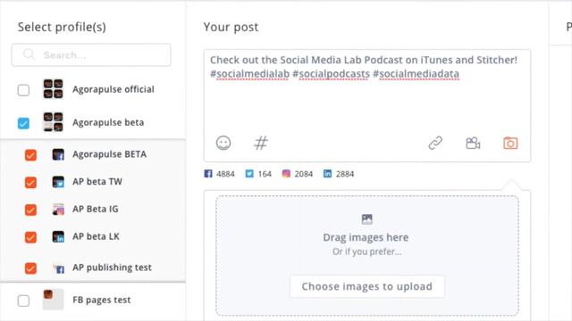Click Agorapulse BETA Facebook profile avatar
572x321 pixels.
click(x=58, y=154)
